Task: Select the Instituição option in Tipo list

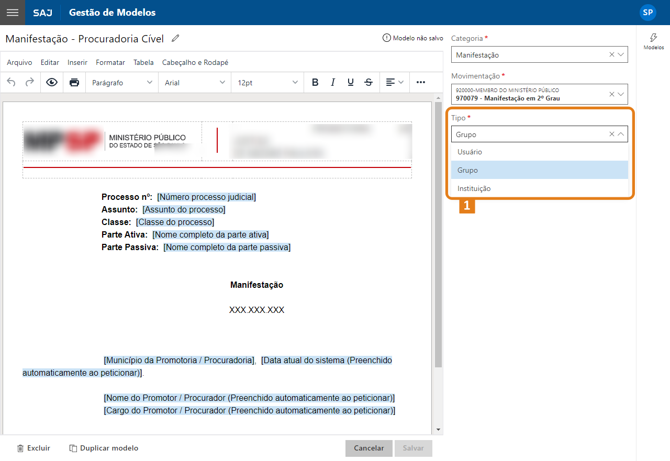Action: pos(539,188)
